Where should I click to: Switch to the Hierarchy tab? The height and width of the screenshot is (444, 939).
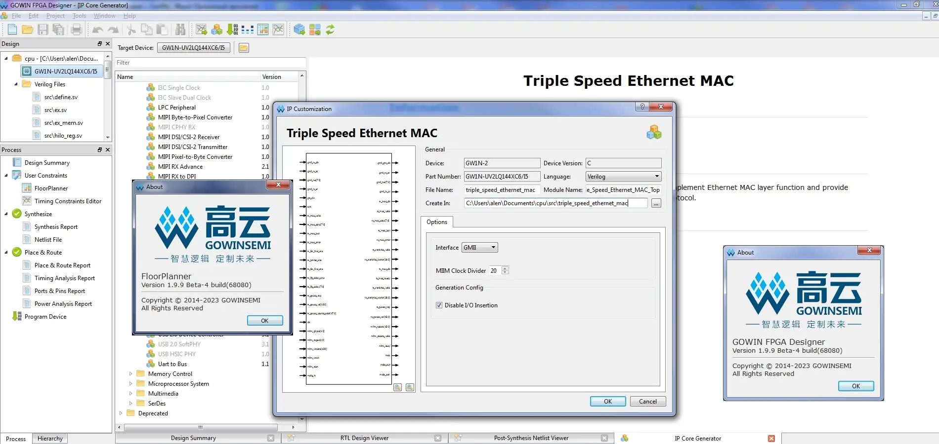point(50,439)
